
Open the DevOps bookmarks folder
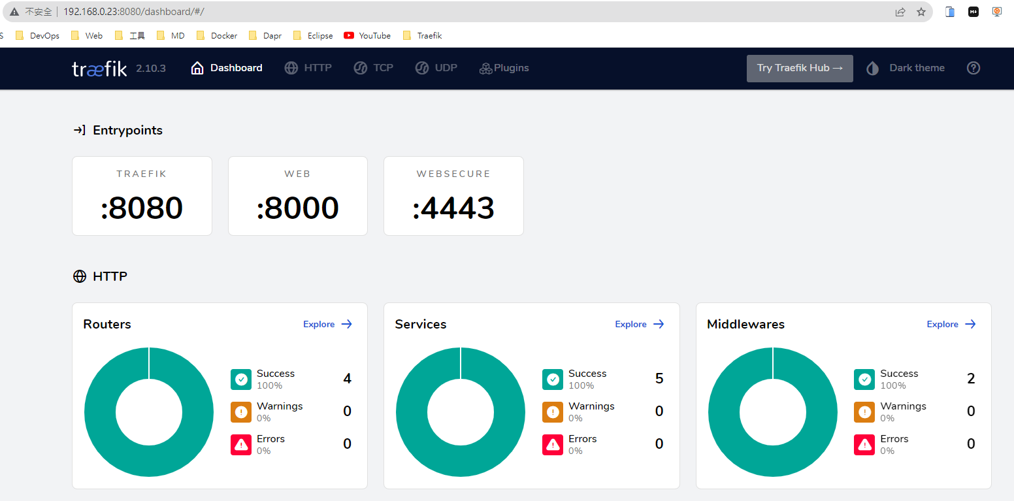pos(37,36)
